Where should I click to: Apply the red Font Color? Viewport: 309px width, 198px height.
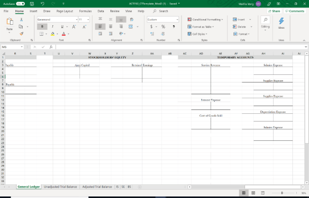tap(63, 34)
